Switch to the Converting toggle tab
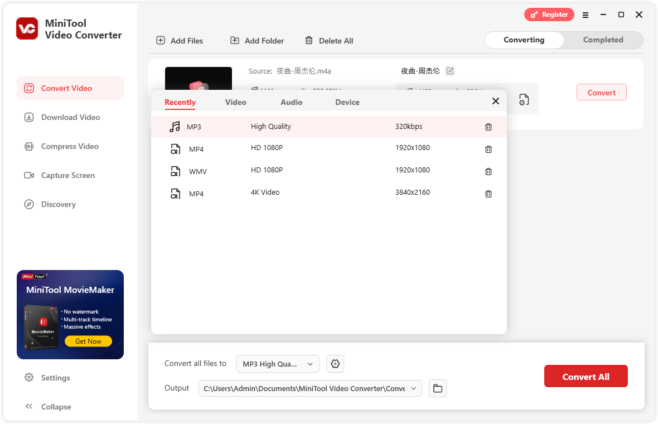658x424 pixels. 524,40
